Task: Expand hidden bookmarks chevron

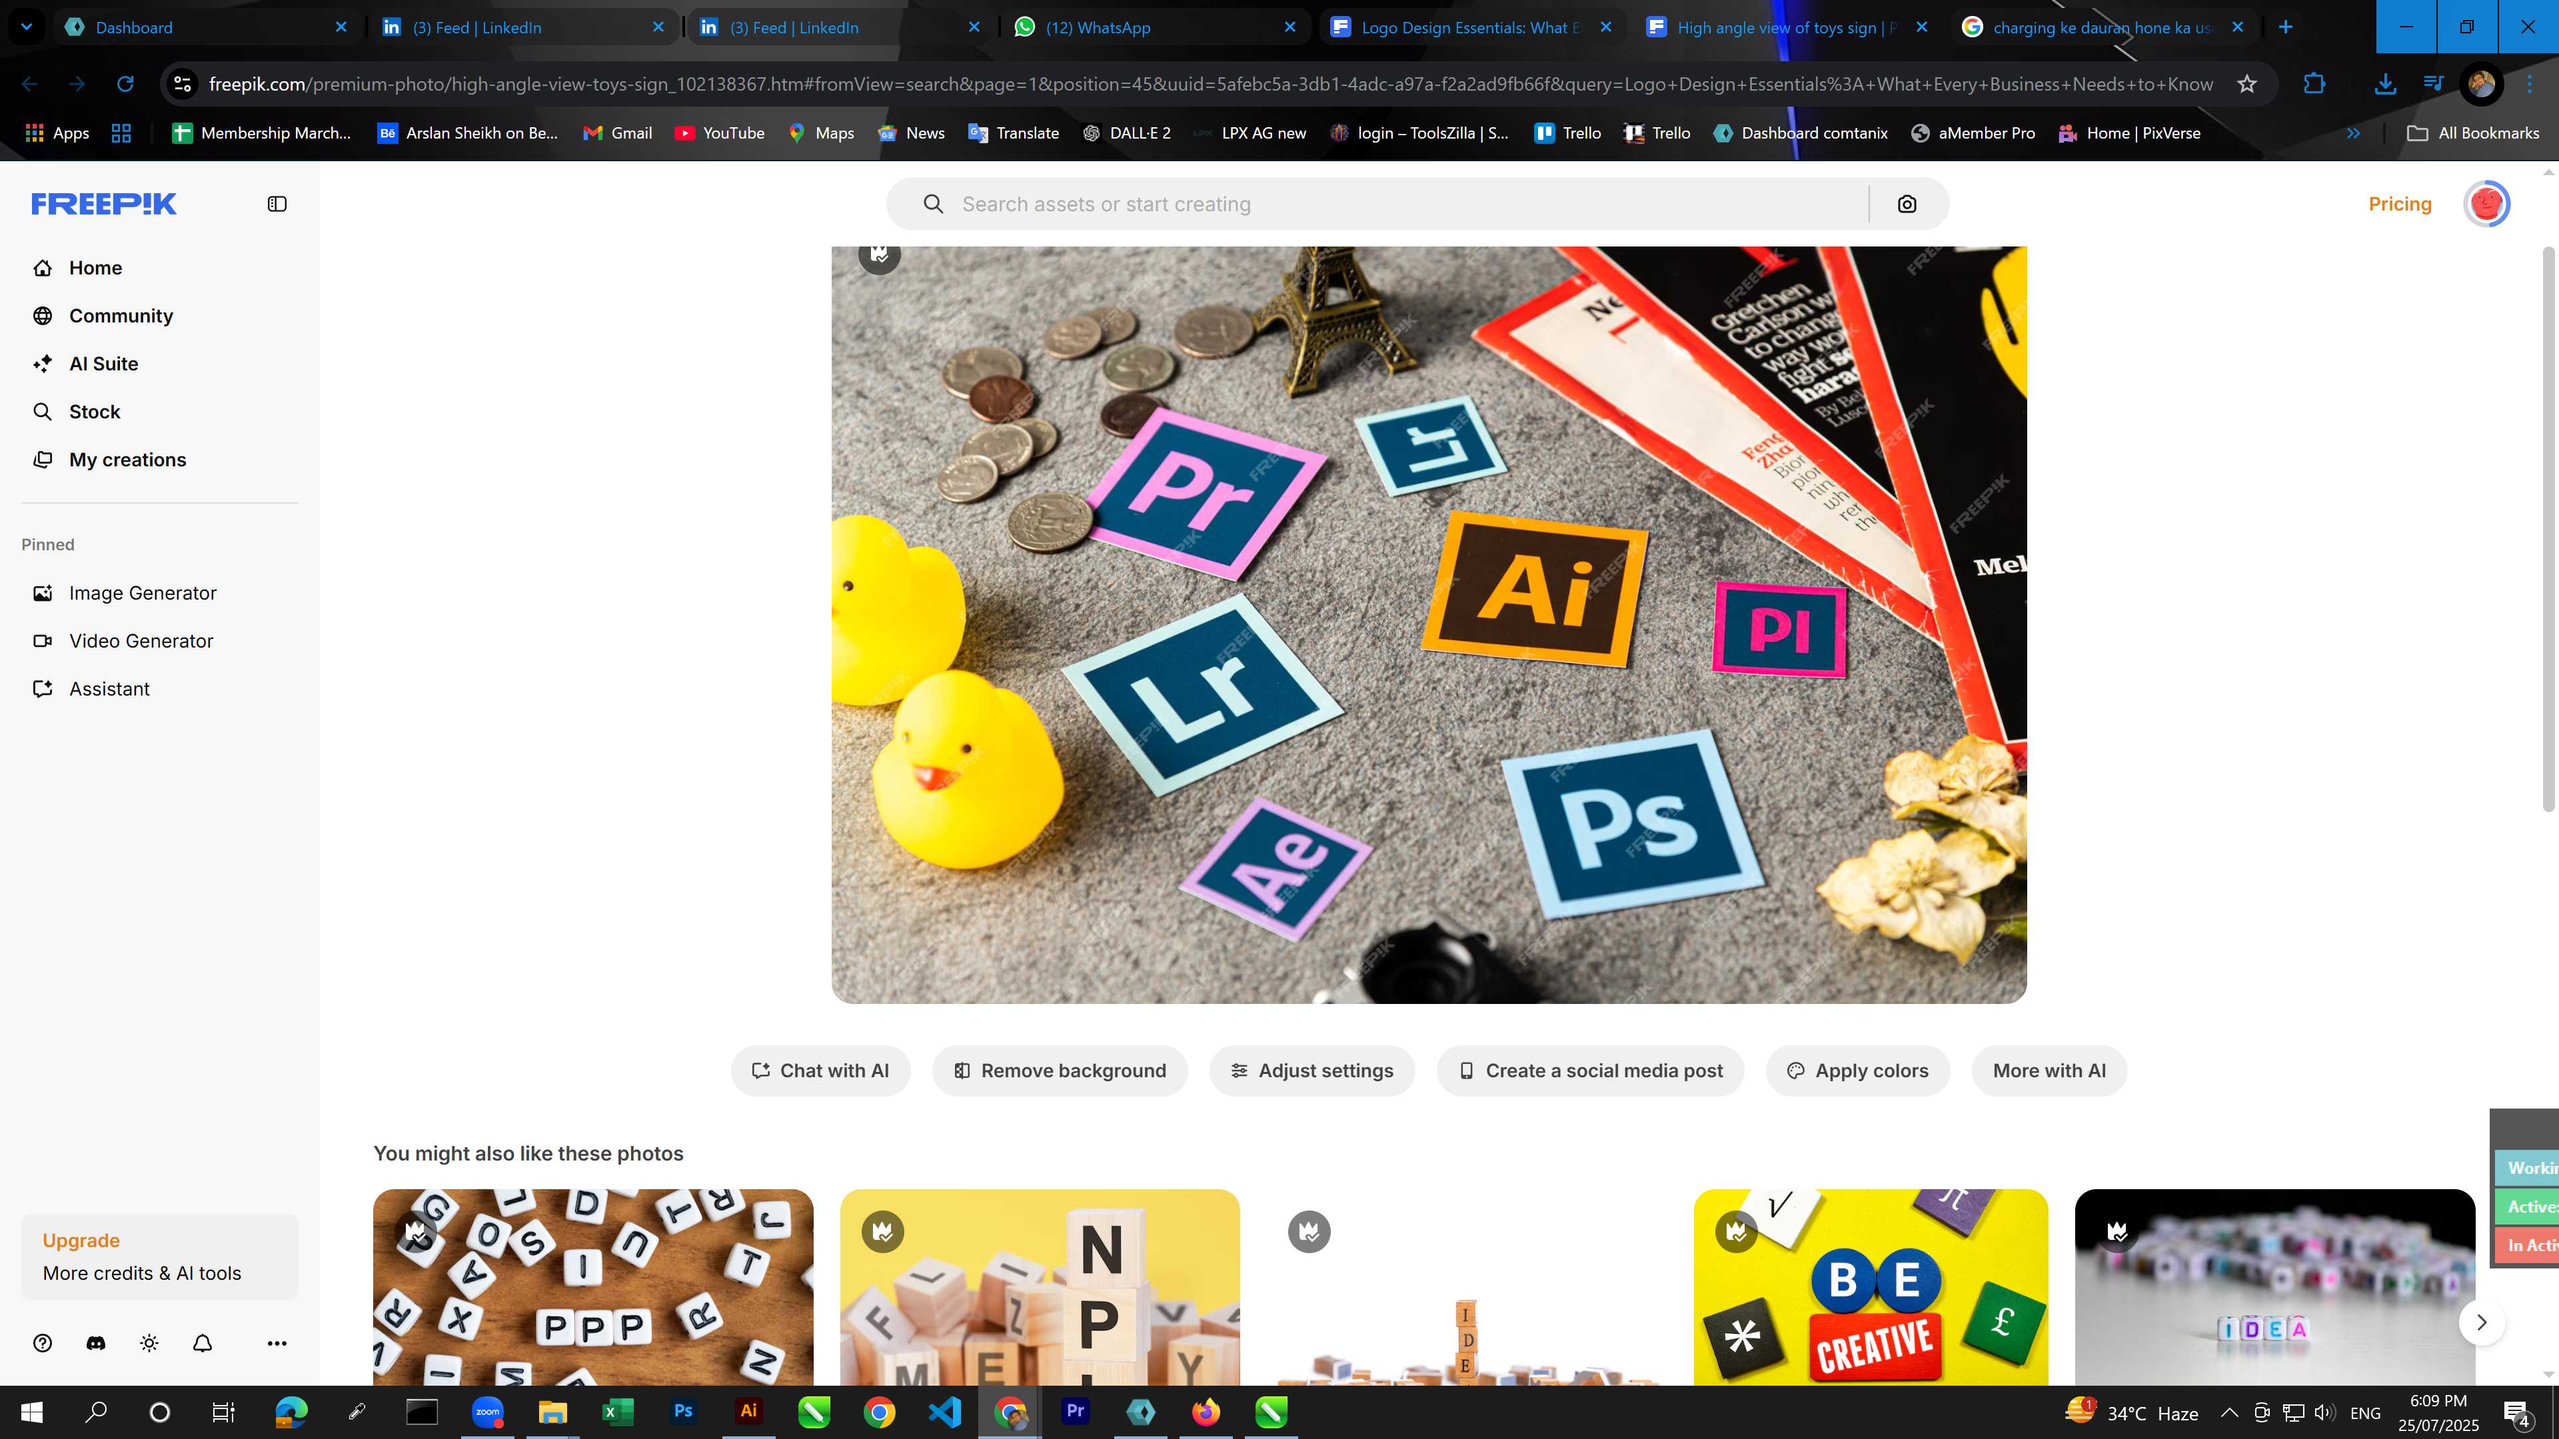Action: click(2353, 133)
